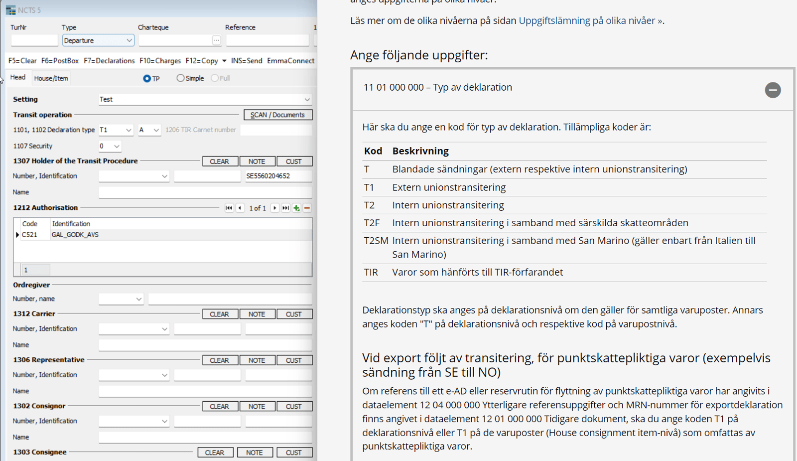The height and width of the screenshot is (461, 797).
Task: Click the Holder Name input field
Action: point(205,192)
